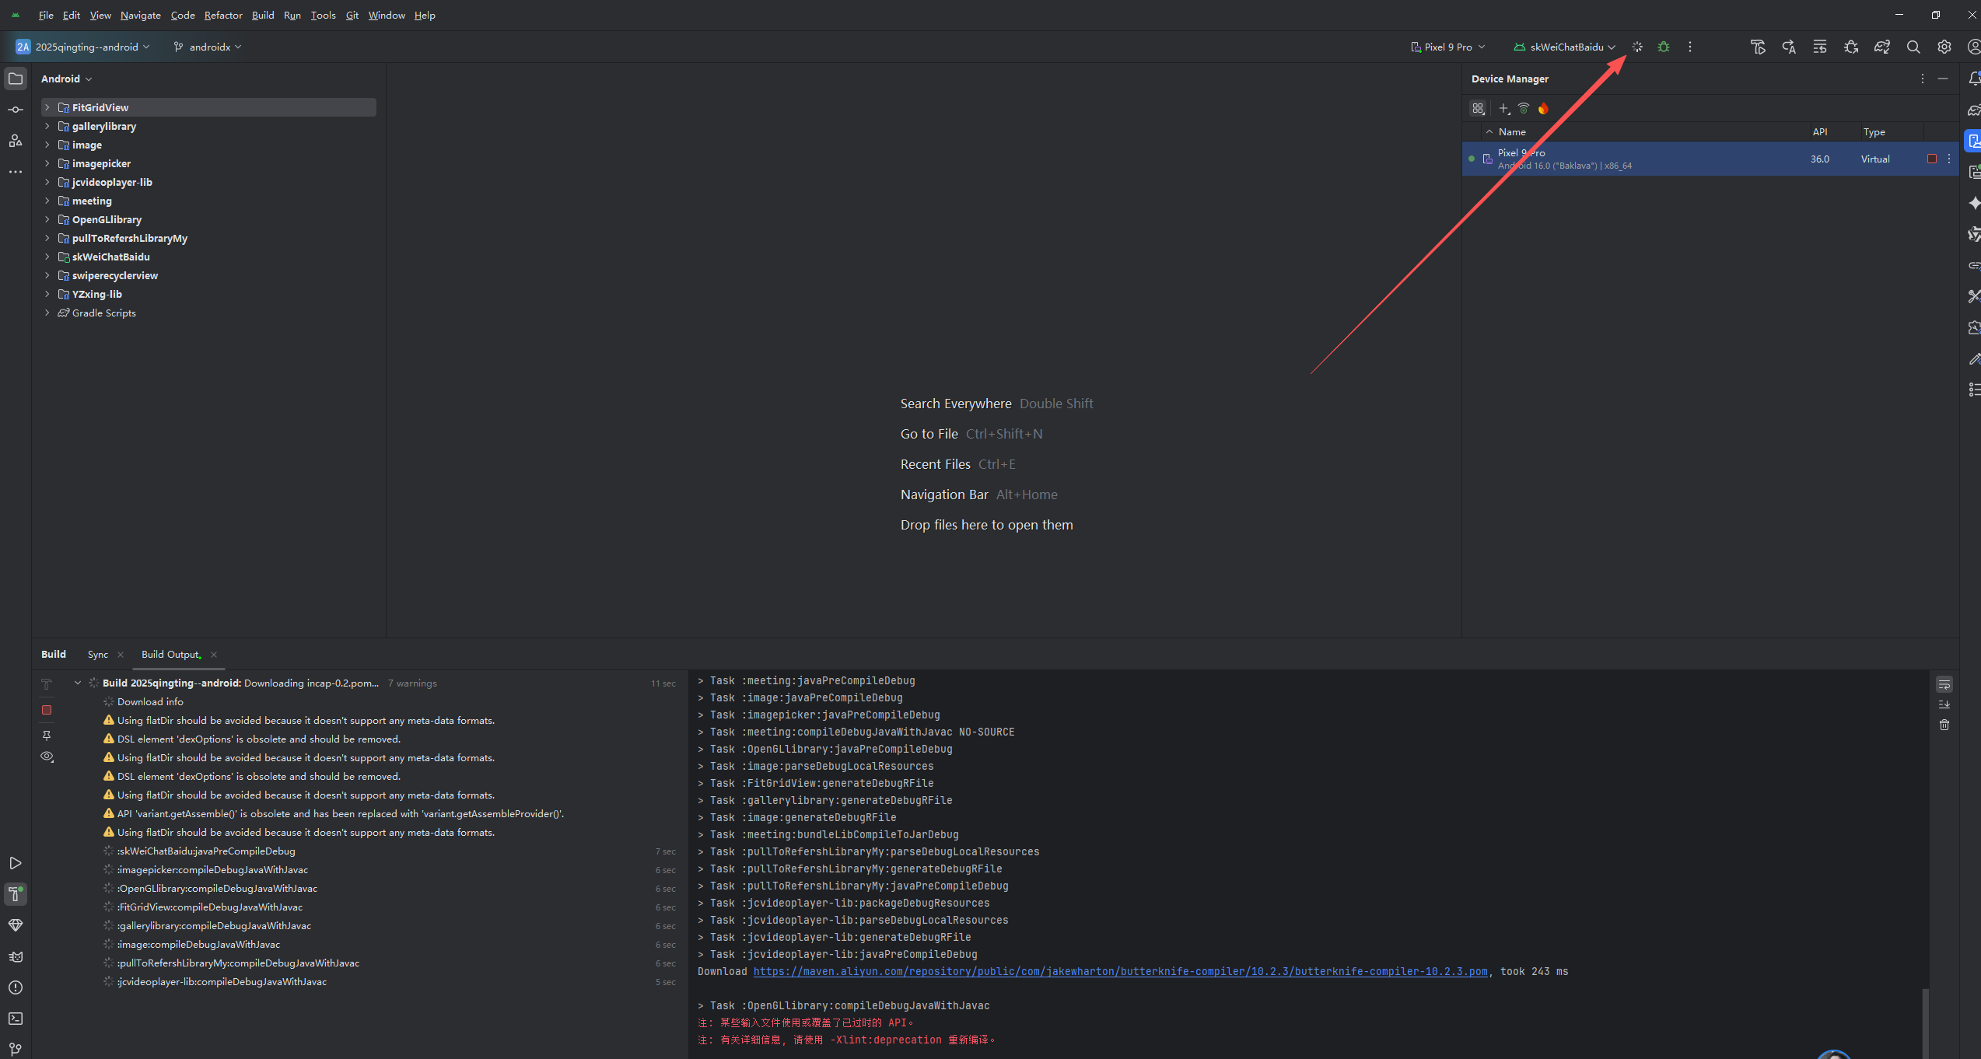1981x1059 pixels.
Task: Open the Build menu
Action: click(x=263, y=15)
